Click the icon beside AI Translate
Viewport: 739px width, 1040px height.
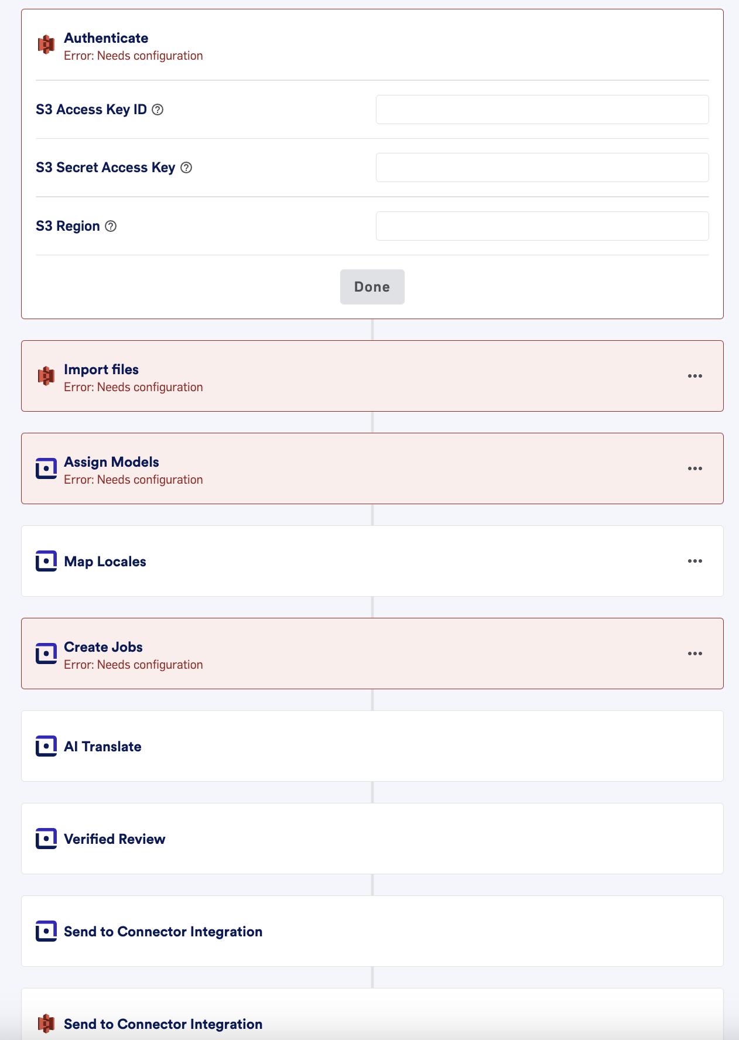[x=46, y=746]
